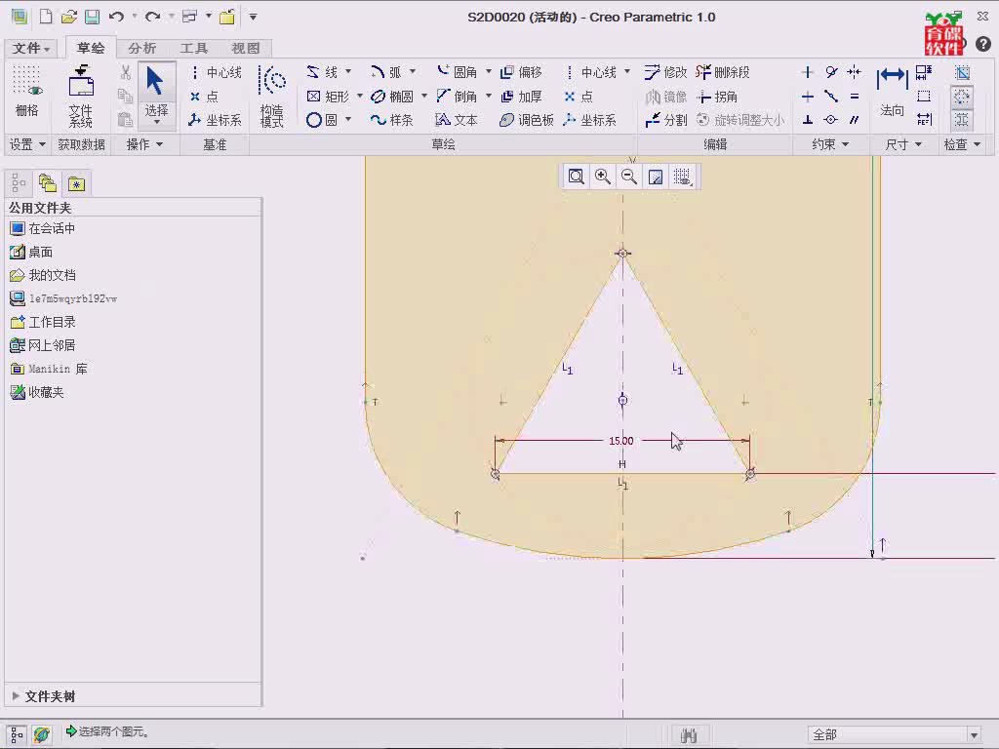The width and height of the screenshot is (999, 749).
Task: Open sketcher display filters in graphics toolbar
Action: point(682,177)
